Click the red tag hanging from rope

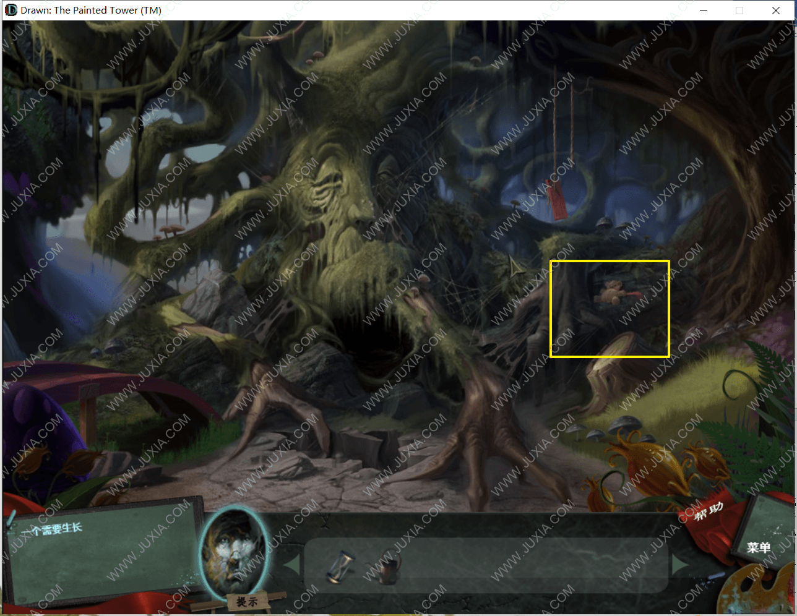(x=558, y=200)
